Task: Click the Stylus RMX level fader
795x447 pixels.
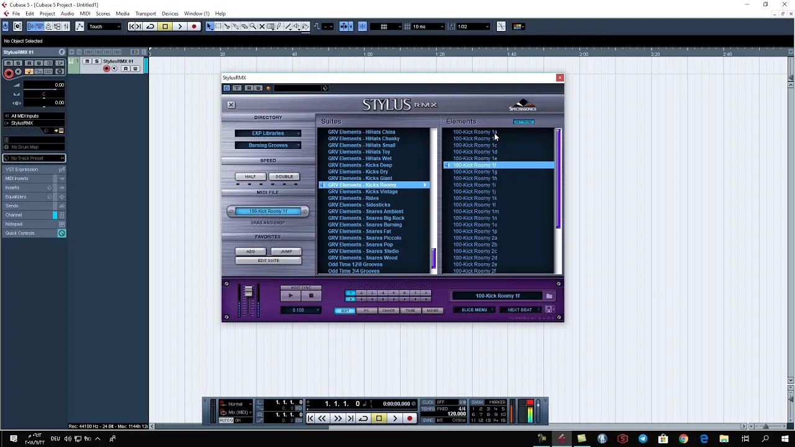Action: [x=248, y=292]
